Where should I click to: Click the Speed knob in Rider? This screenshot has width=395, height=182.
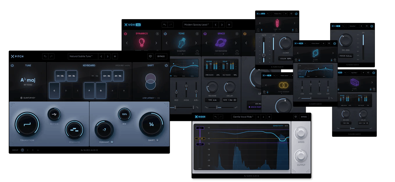[301, 133]
